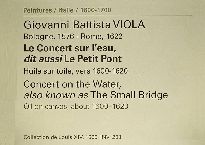Viewport: 205px width, 145px height.
Task: Select the artist name 'Giovanni Battista VIOLA'
Action: [x=85, y=25]
